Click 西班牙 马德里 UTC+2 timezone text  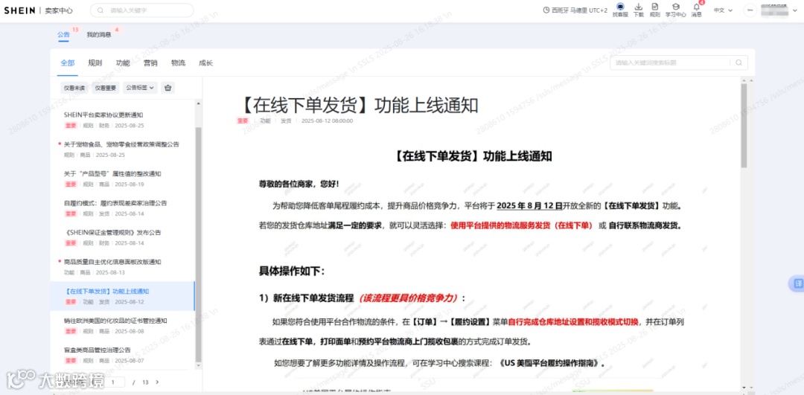tap(579, 10)
